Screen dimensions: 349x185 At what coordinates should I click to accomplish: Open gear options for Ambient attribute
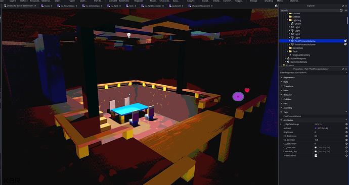[346, 128]
